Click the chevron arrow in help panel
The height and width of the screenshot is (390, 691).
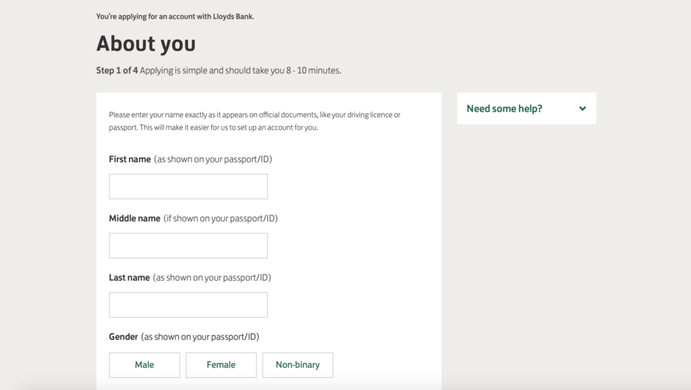coord(582,109)
